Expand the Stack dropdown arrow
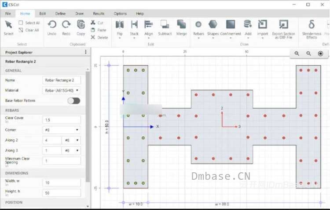This screenshot has width=330, height=210. (134, 38)
